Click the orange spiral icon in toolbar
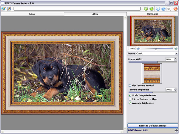 click(175, 9)
